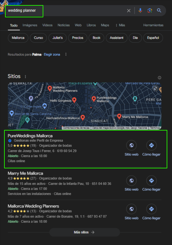Click the El Corte Inglés shopping marker
The height and width of the screenshot is (245, 172).
45,106
